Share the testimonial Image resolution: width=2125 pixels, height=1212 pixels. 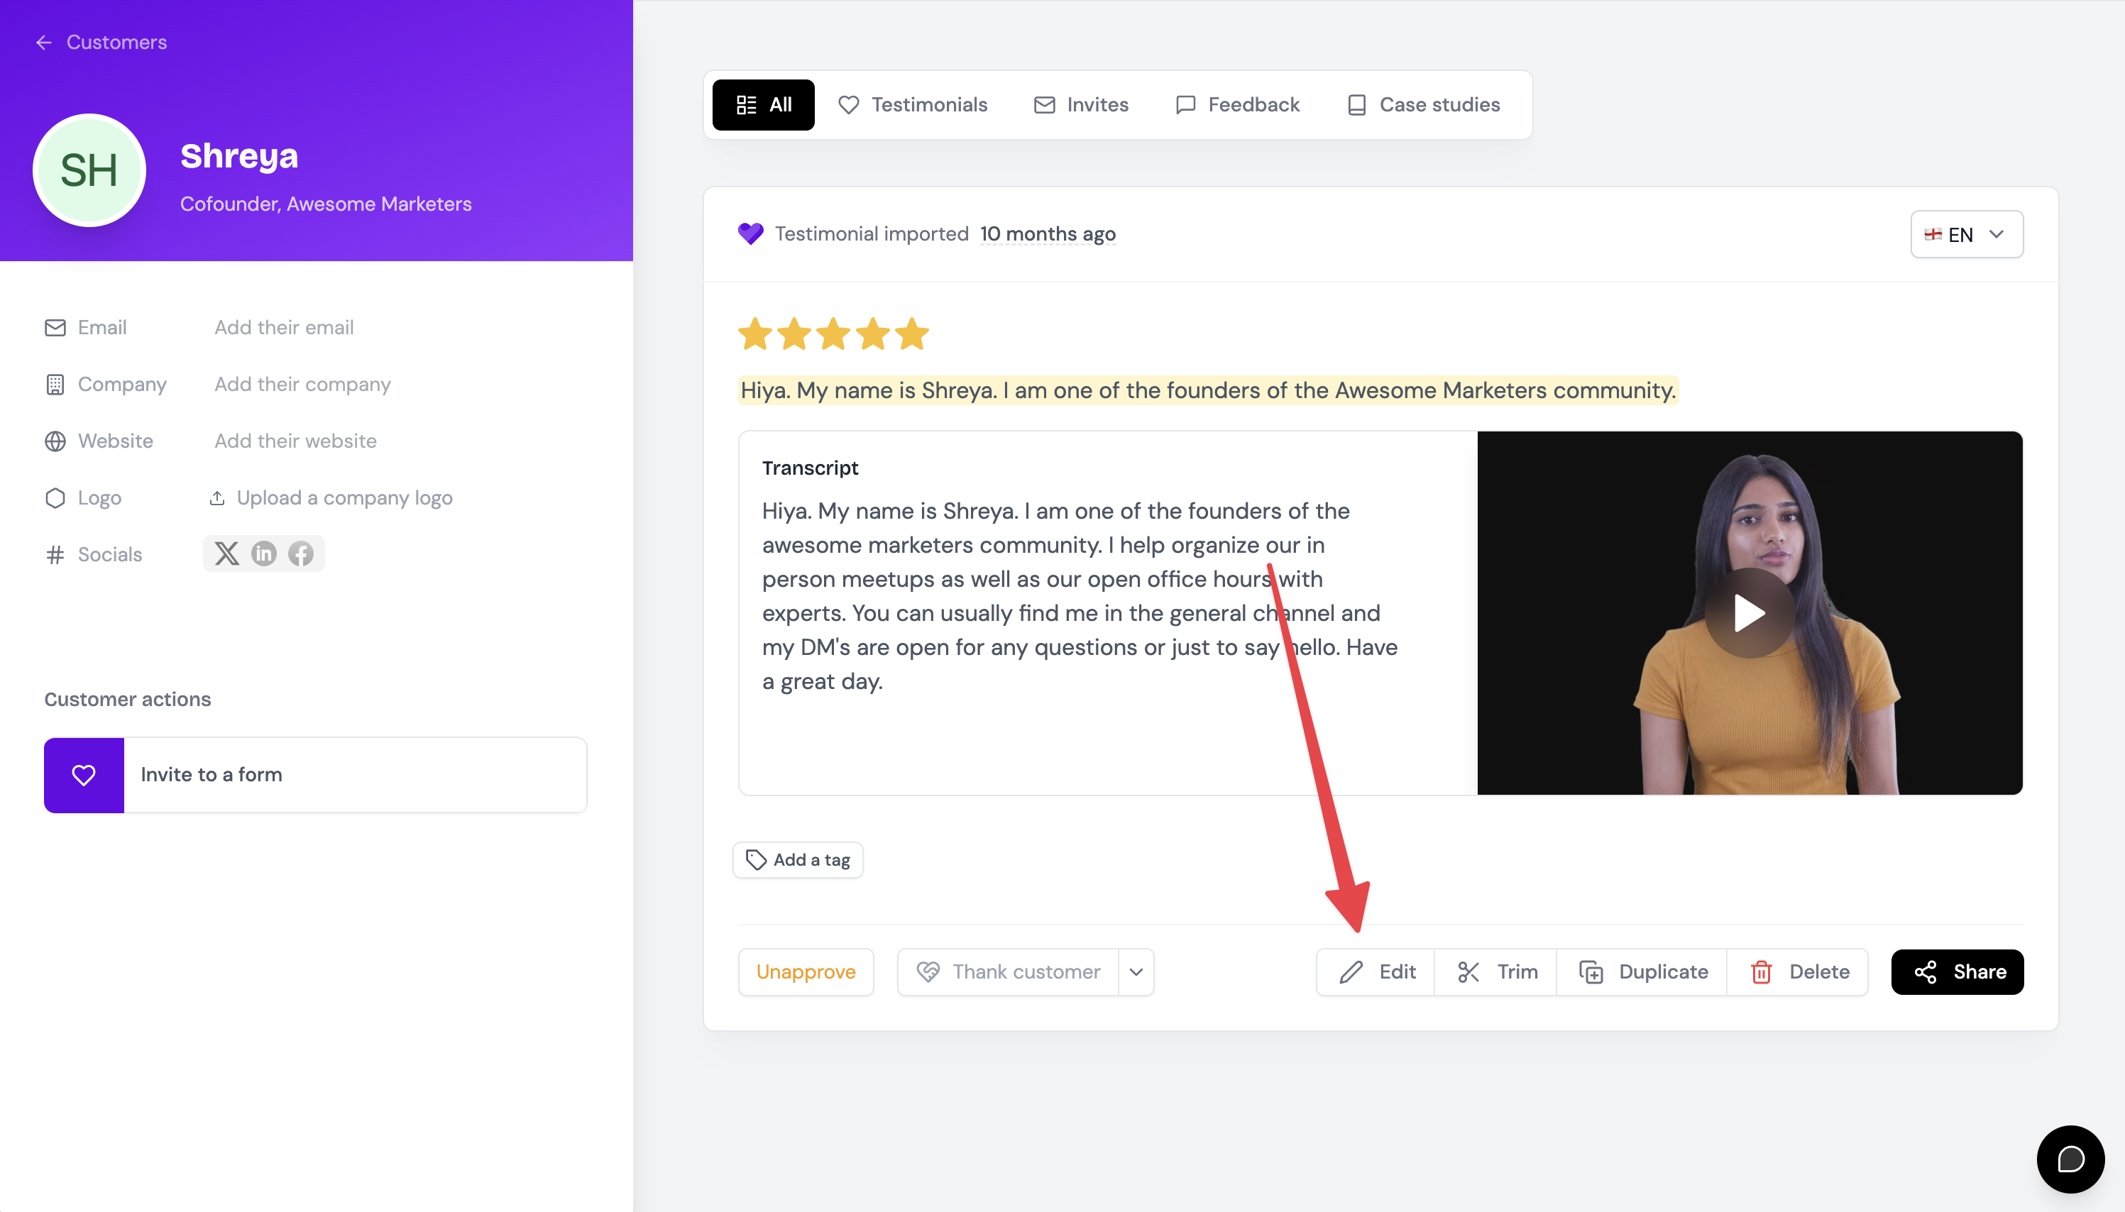coord(1957,972)
